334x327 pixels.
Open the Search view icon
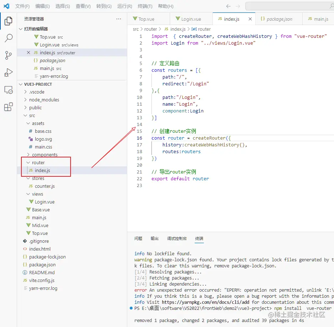(x=8, y=38)
